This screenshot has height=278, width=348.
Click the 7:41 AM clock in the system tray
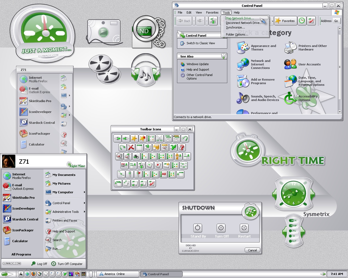(x=337, y=274)
